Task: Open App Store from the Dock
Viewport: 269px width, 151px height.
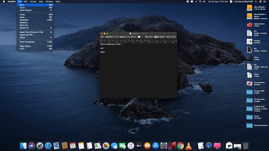Action: 156,146
